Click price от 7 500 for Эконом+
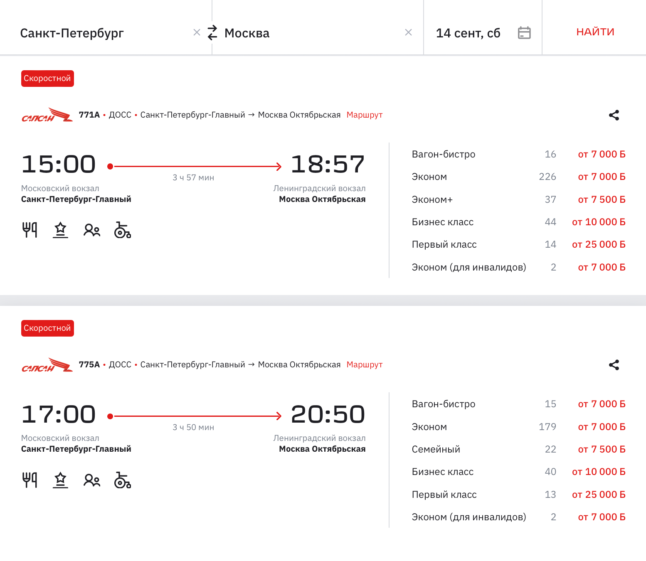 (602, 199)
